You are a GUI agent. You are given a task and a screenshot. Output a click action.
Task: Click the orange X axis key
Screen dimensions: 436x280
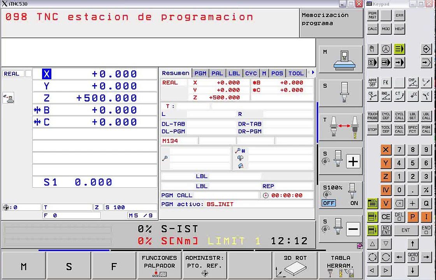click(385, 150)
